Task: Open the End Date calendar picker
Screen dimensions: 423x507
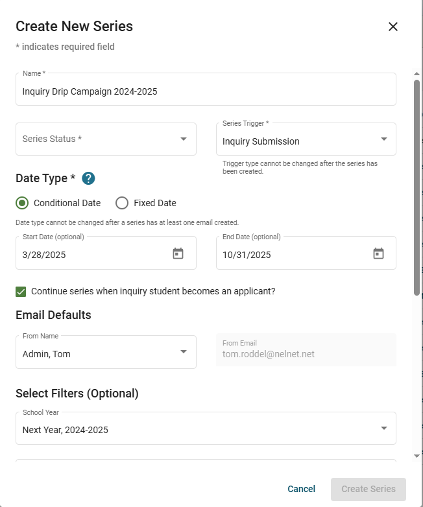Action: tap(378, 253)
